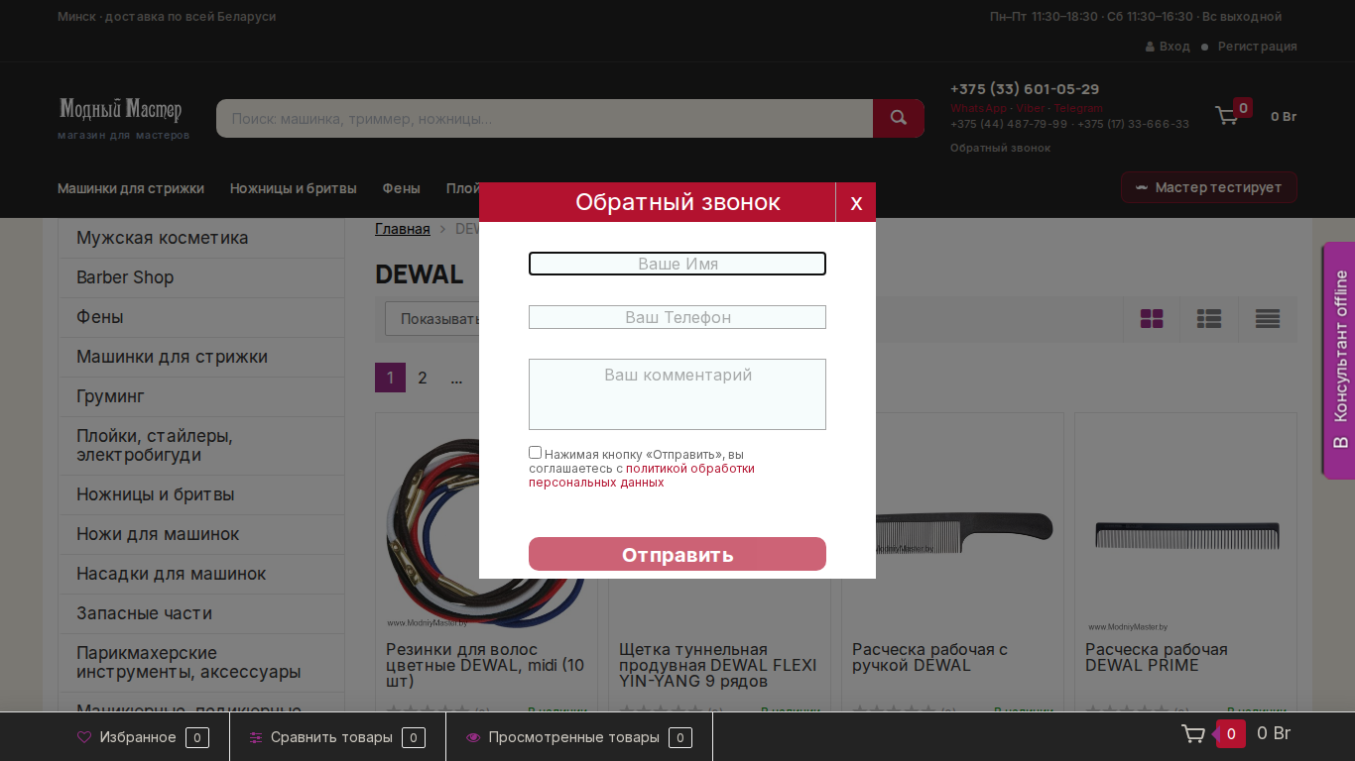The image size is (1355, 761).
Task: Click the eye icon for viewed products
Action: (473, 737)
